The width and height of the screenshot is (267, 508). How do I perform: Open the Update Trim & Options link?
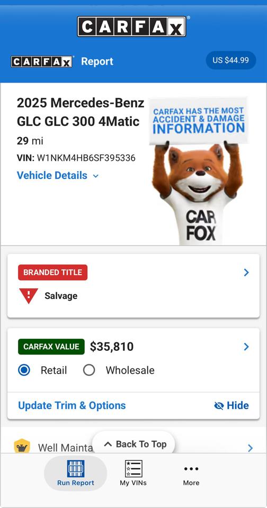click(72, 406)
